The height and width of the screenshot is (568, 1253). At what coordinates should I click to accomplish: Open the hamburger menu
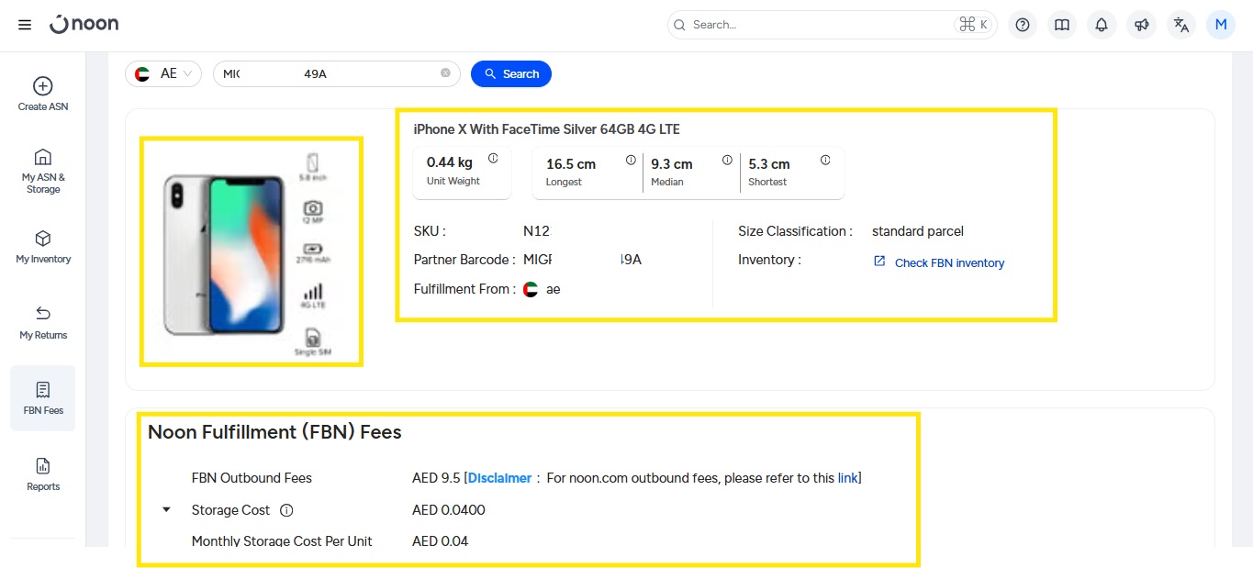pyautogui.click(x=25, y=25)
